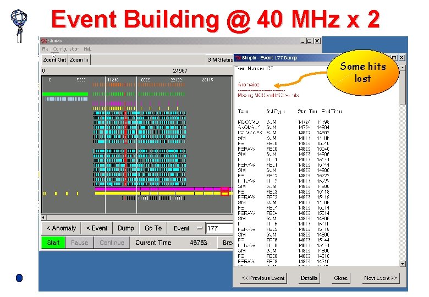Image resolution: width=429 pixels, height=297 pixels.
Task: Click the green Start button
Action: click(x=53, y=243)
